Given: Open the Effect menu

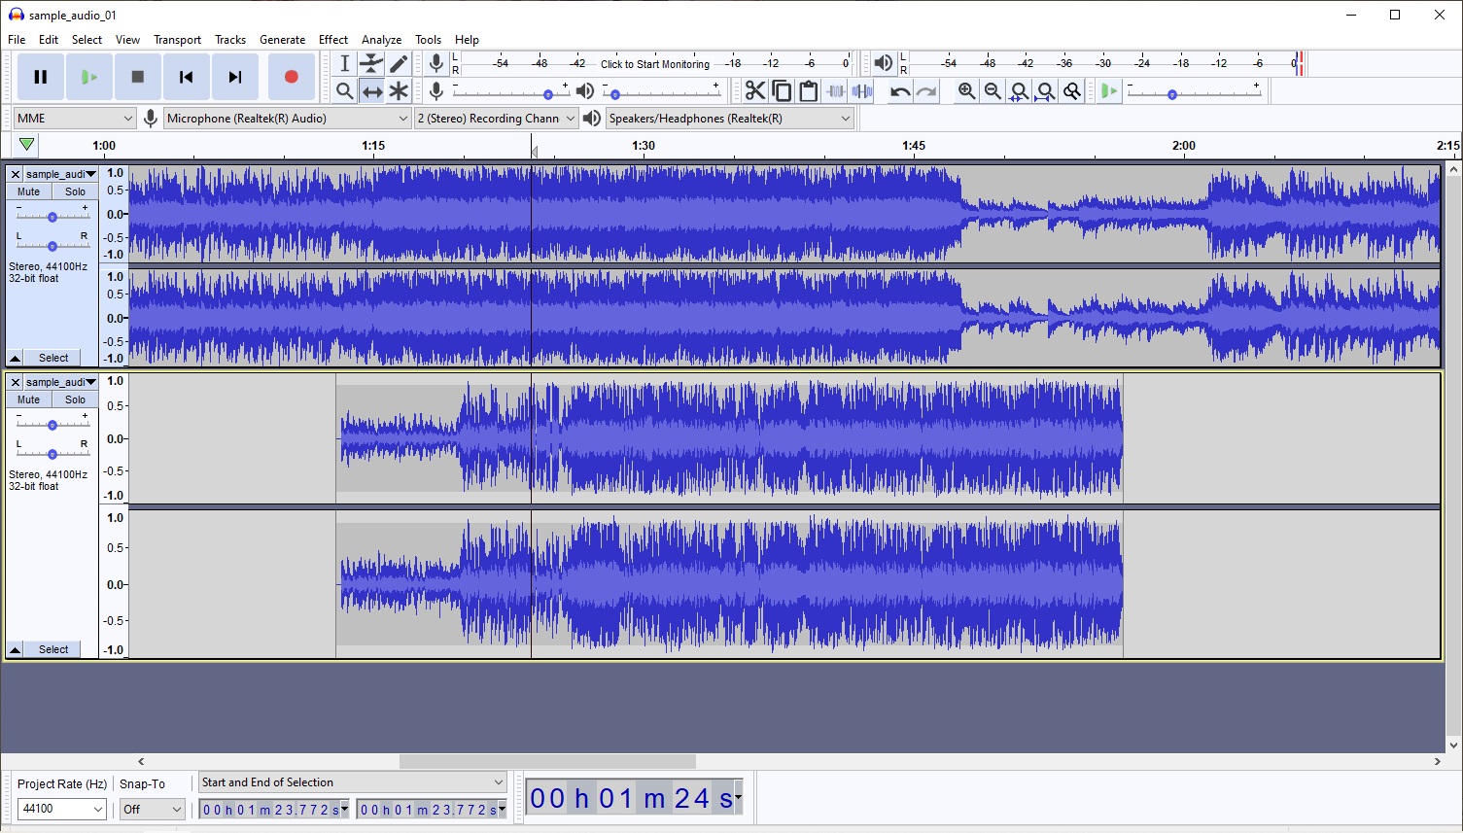Looking at the screenshot, I should coord(333,40).
